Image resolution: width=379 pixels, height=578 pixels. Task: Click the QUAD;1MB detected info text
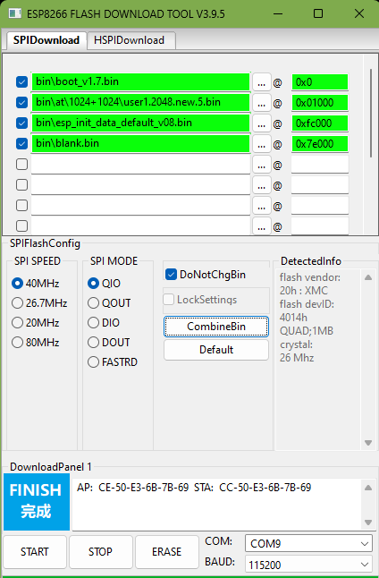pos(307,331)
